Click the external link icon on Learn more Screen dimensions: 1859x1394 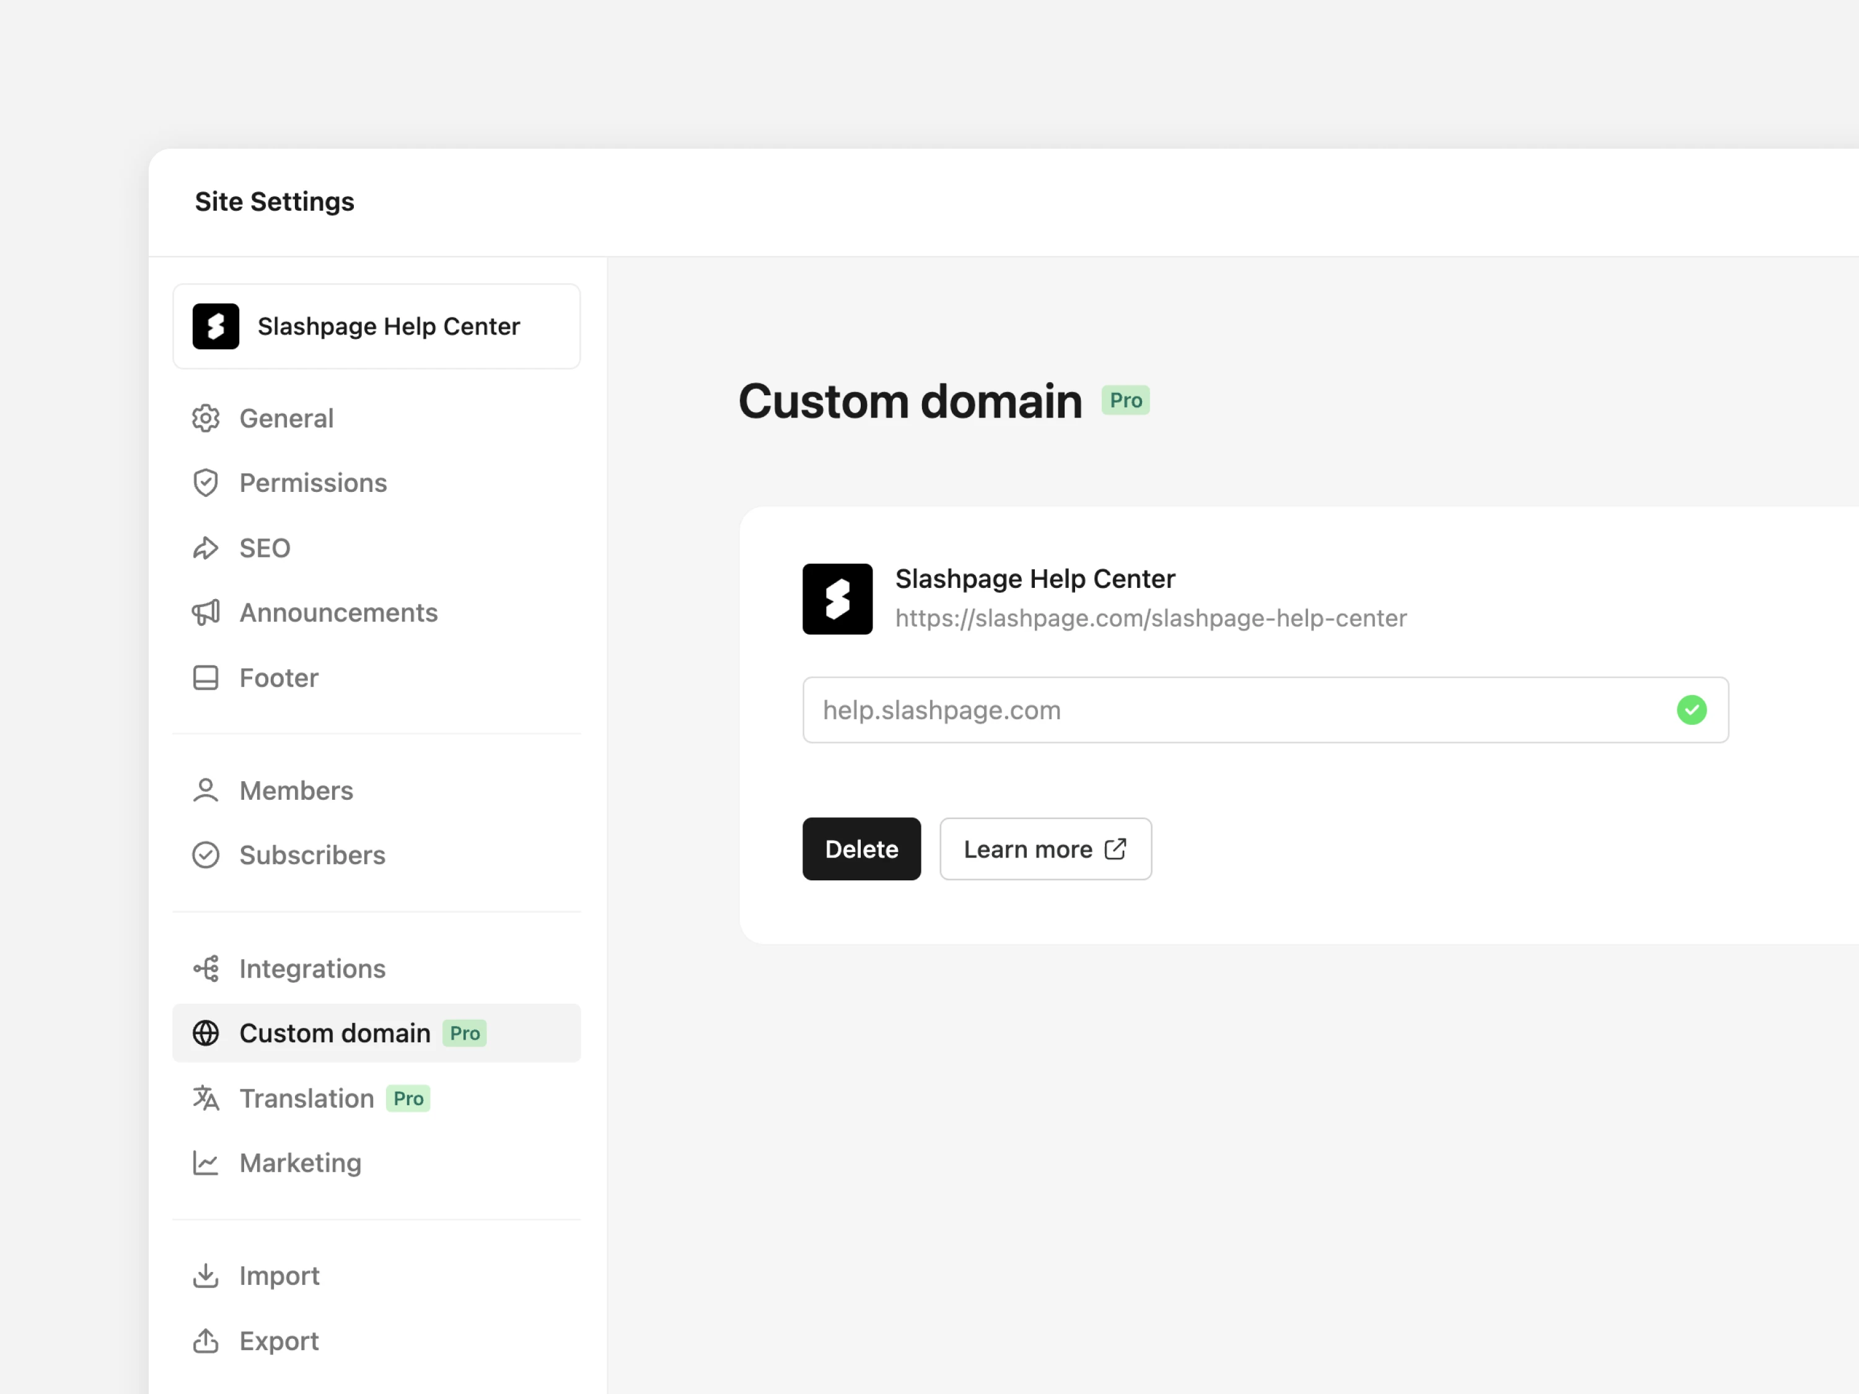[1115, 849]
